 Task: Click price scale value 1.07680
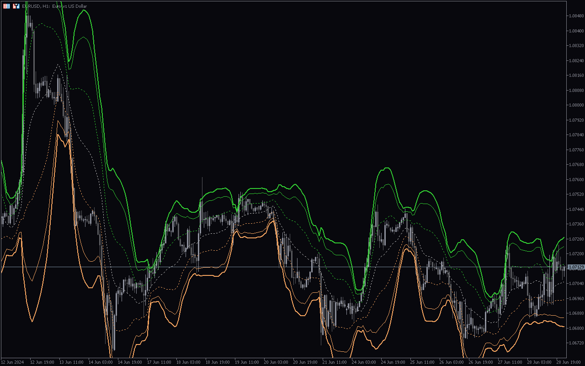point(576,164)
